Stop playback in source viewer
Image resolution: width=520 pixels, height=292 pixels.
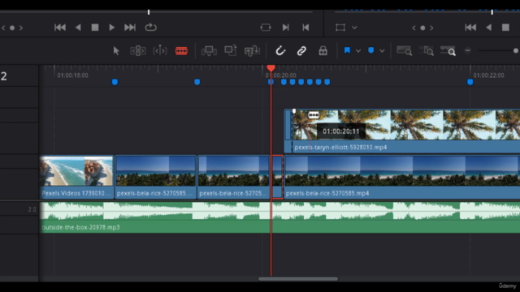95,28
